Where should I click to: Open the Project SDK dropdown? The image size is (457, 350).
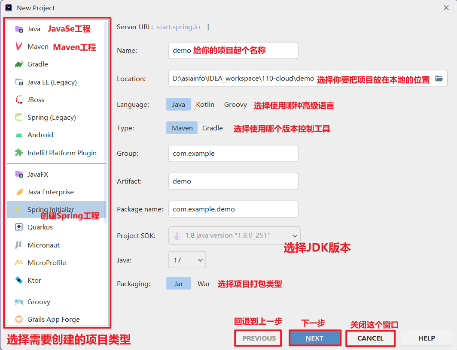pos(235,235)
